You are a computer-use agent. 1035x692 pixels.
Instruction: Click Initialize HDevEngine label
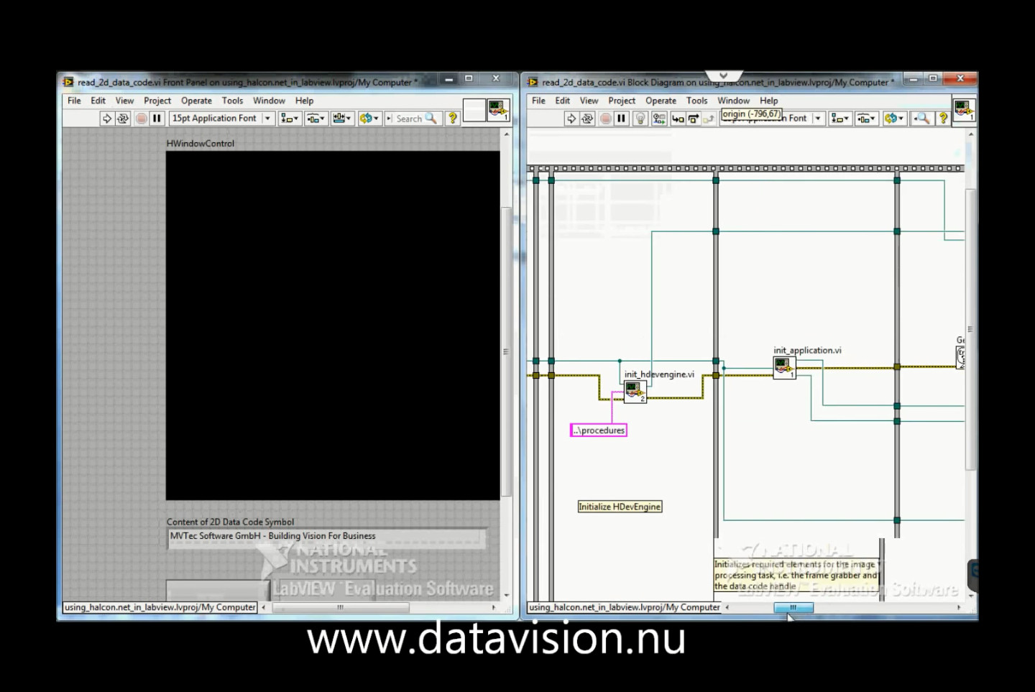pyautogui.click(x=620, y=507)
